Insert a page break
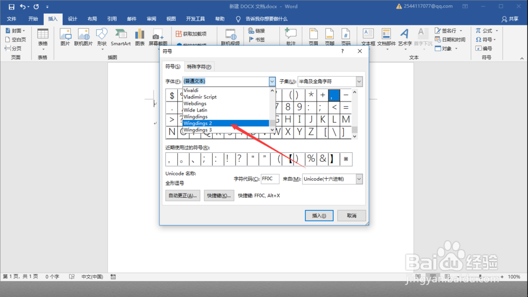This screenshot has height=297, width=528. click(14, 49)
